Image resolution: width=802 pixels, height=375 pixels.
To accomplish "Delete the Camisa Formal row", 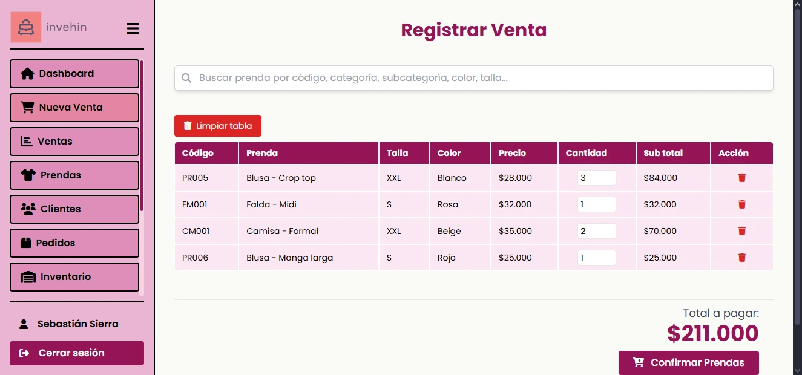I will (741, 230).
